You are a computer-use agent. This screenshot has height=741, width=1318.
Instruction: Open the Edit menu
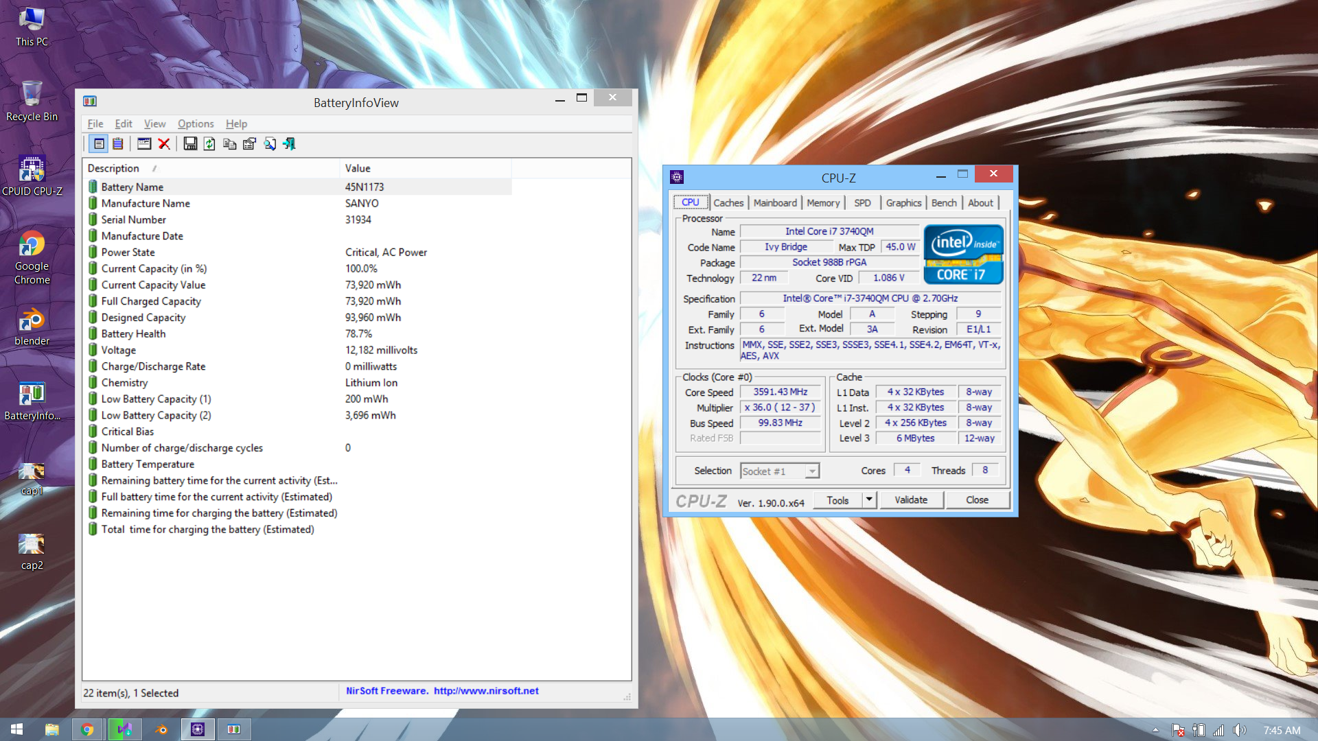(x=124, y=123)
